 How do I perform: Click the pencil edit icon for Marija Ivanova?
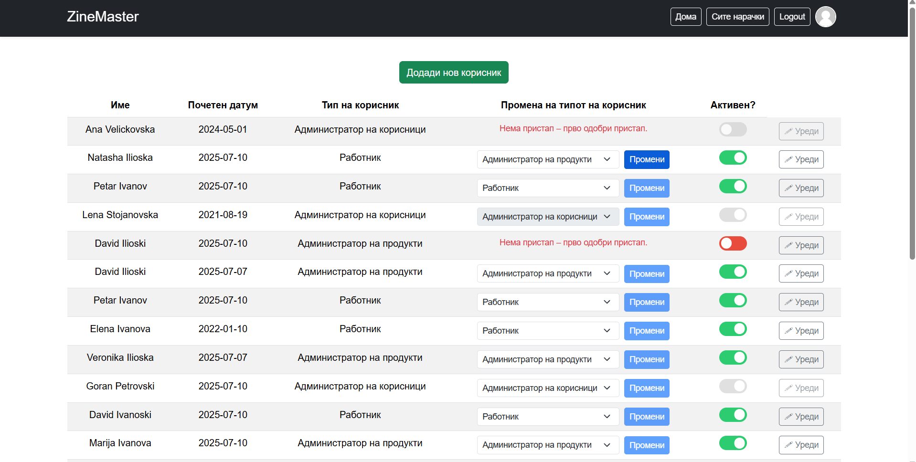[788, 445]
